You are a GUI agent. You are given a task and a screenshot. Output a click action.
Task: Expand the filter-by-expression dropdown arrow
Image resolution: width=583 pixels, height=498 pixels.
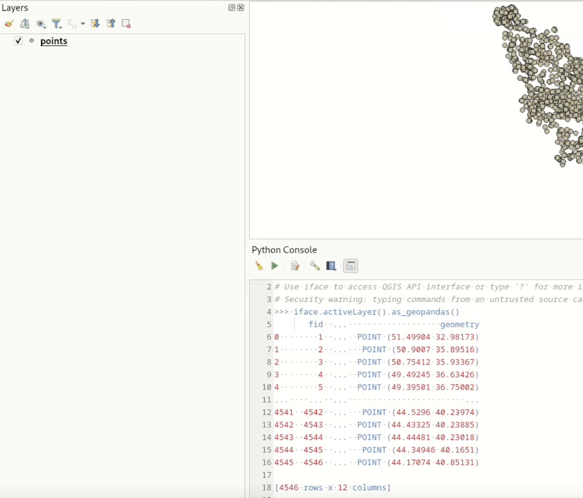pyautogui.click(x=83, y=23)
